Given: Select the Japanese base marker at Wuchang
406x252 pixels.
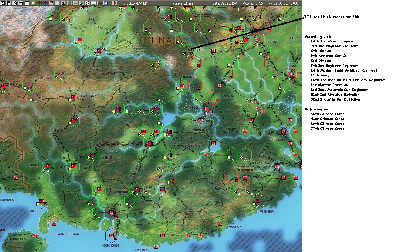Looking at the screenshot, I should tap(200, 120).
